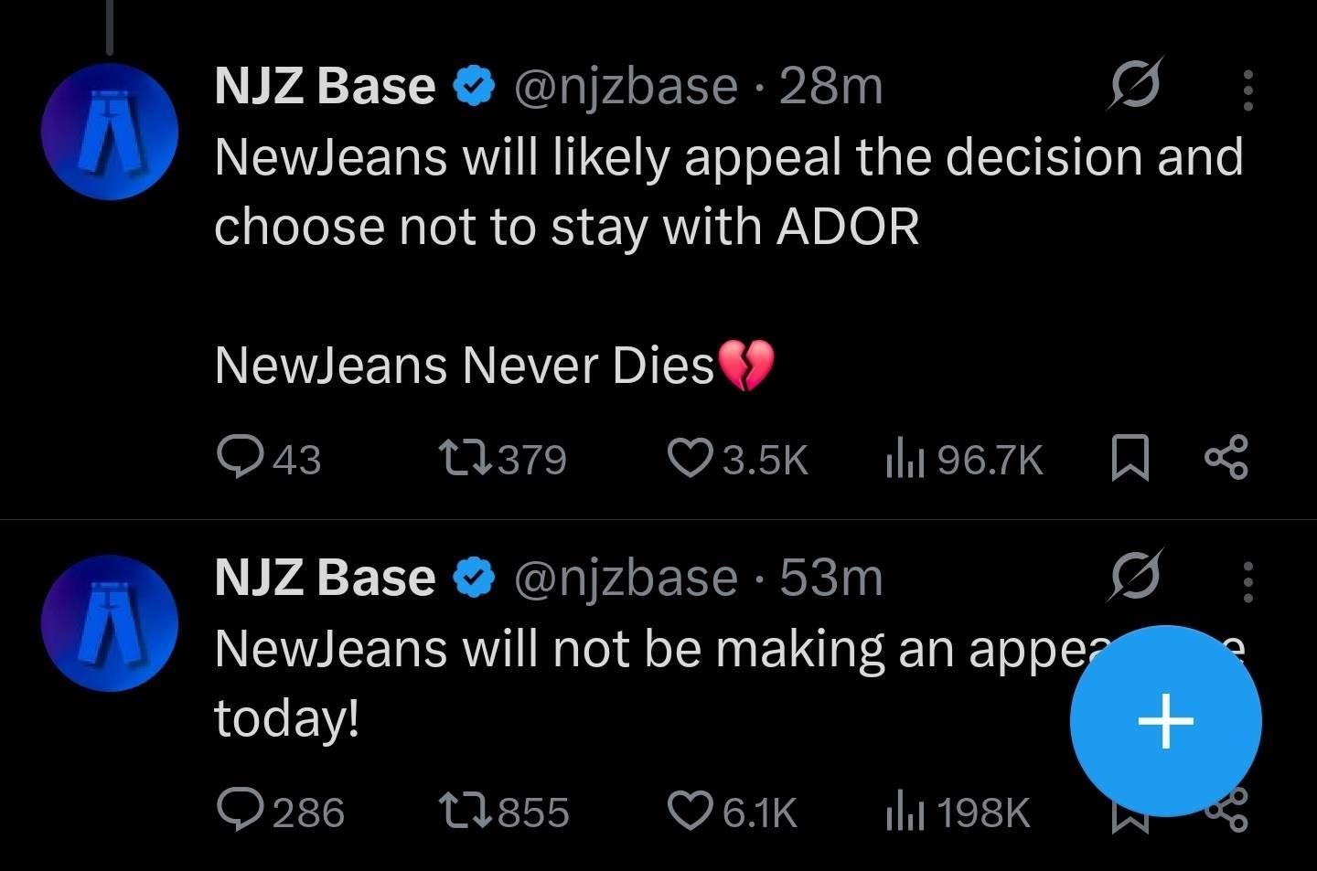Open Grok icon on the 53m tweet
This screenshot has height=871, width=1317.
click(1136, 577)
